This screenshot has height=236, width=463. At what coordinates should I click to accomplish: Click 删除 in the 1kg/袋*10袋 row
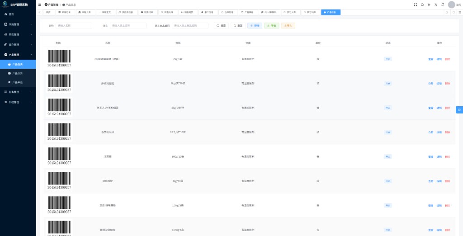point(447,84)
